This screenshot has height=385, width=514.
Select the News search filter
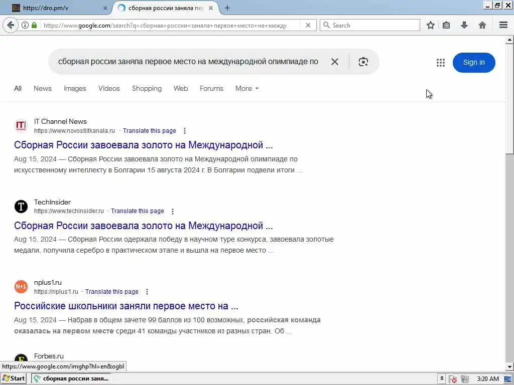tap(43, 88)
